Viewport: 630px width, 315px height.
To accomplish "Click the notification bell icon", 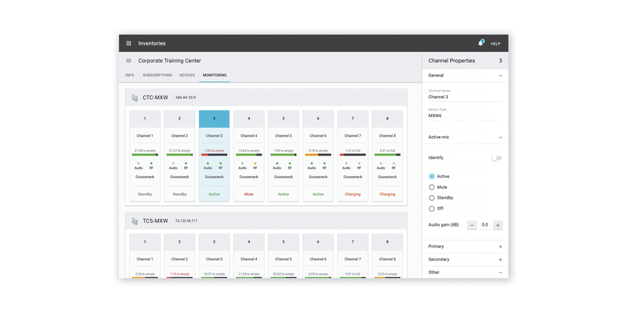I will pos(480,43).
